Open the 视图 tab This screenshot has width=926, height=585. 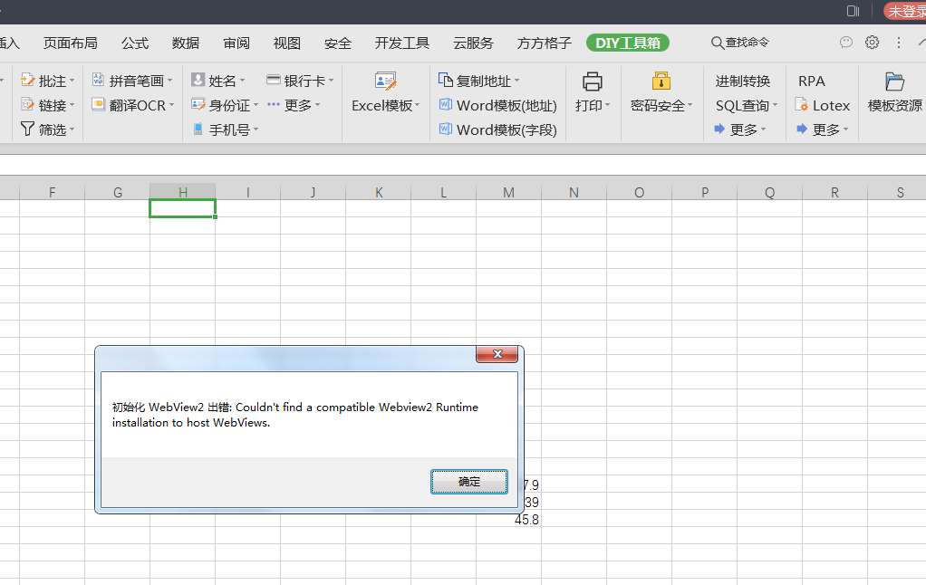point(287,43)
